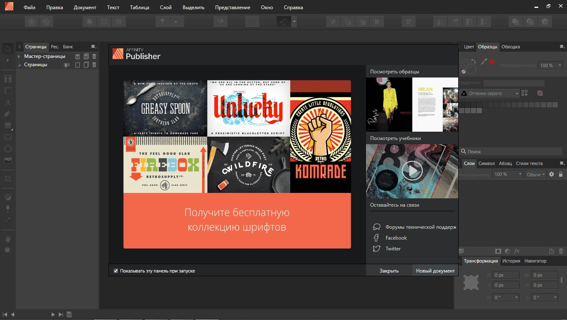Click trash icon in Страницы row
The image size is (567, 320).
(x=94, y=65)
